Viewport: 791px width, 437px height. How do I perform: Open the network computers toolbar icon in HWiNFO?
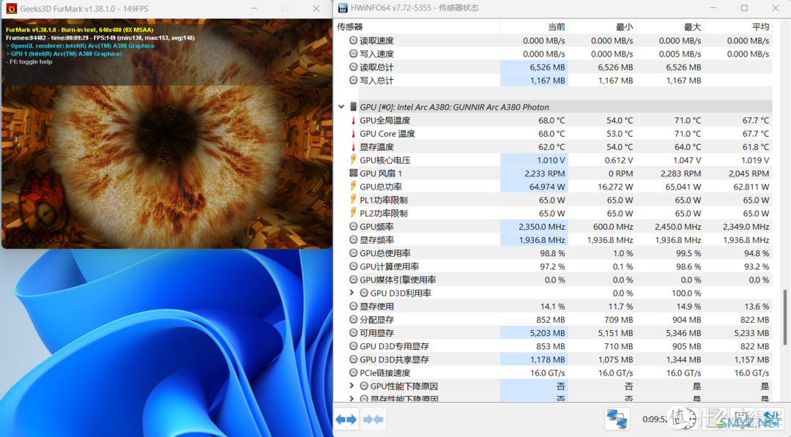click(x=617, y=419)
